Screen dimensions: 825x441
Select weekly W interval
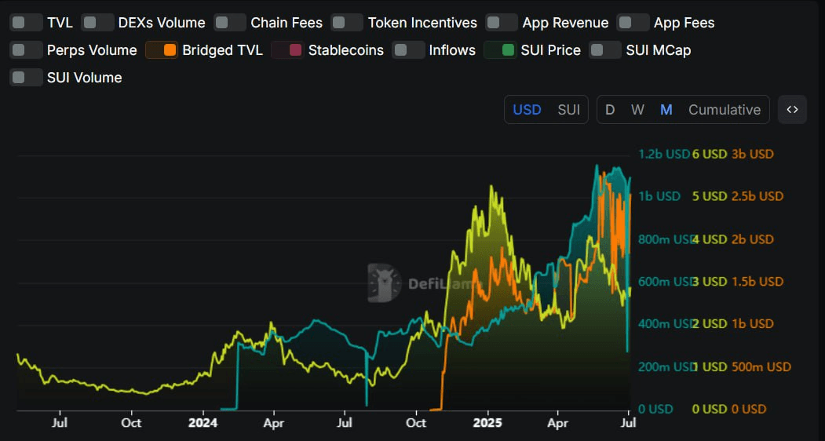637,109
